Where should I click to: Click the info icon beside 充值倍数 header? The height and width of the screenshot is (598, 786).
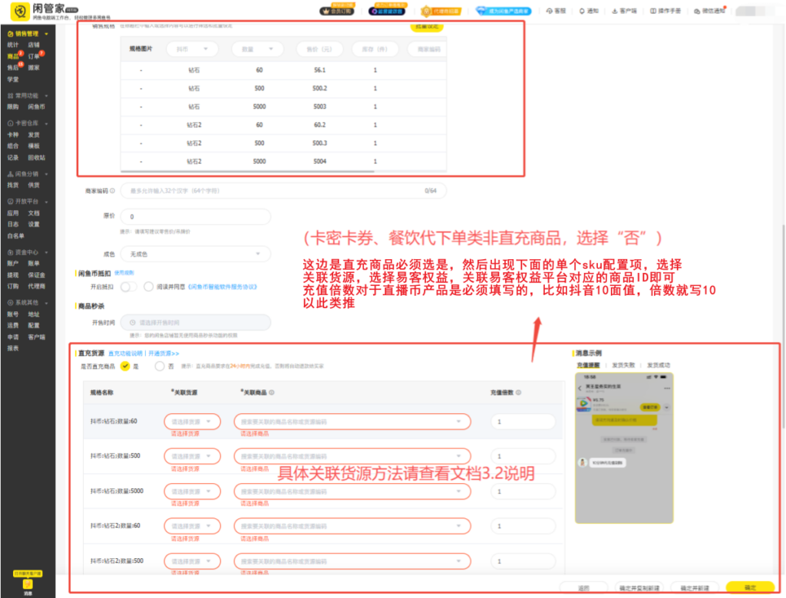point(518,393)
